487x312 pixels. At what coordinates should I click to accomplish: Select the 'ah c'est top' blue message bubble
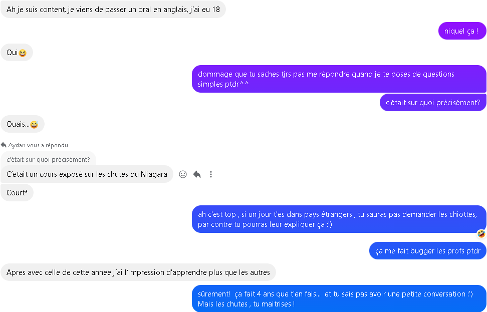[339, 219]
